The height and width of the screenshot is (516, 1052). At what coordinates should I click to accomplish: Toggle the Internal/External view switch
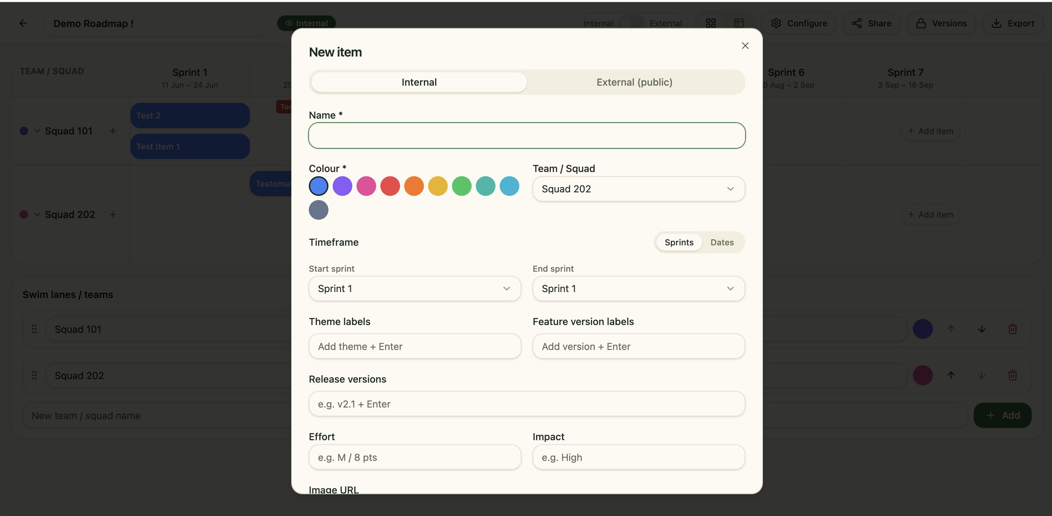pos(631,23)
